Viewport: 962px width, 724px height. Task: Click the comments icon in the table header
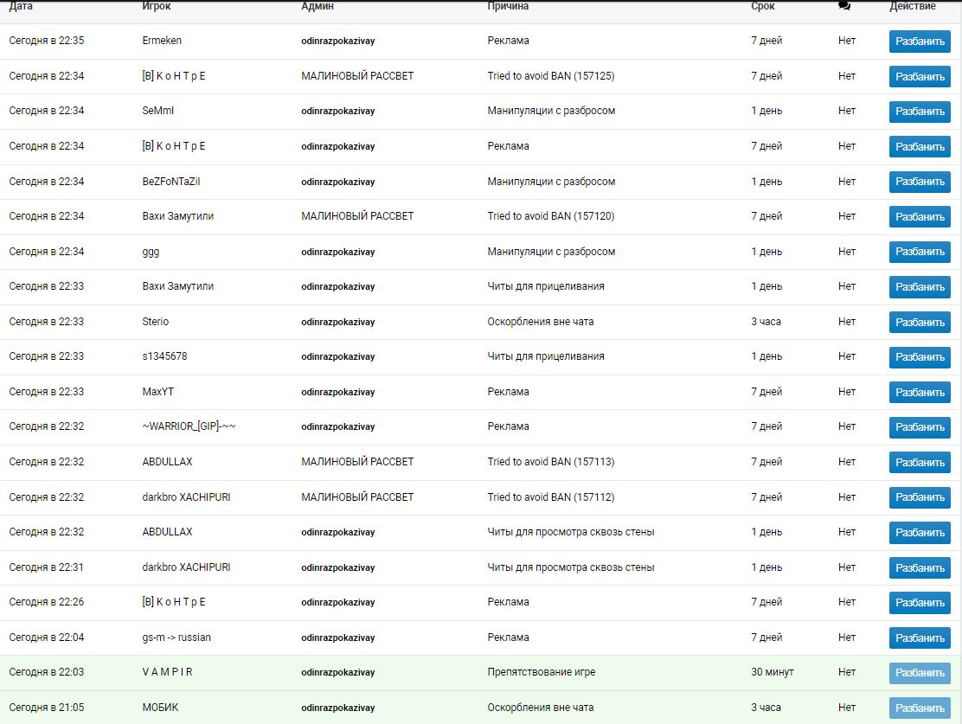pyautogui.click(x=844, y=6)
